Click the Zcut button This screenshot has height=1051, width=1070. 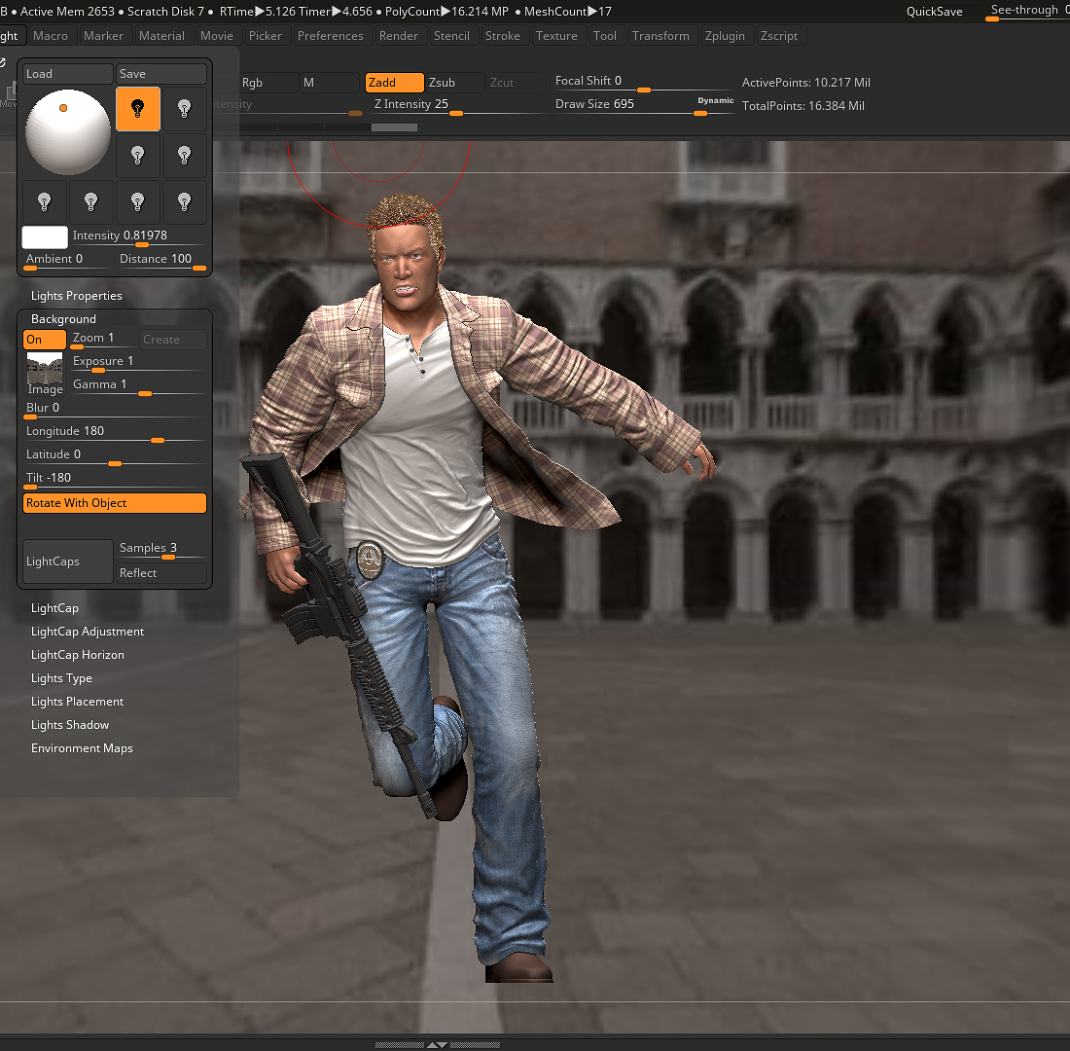[516, 83]
